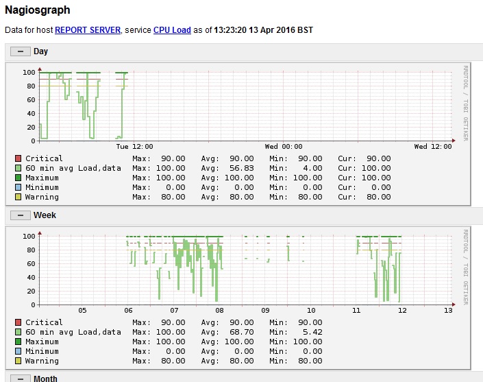Open the CPU Load service link
Viewport: 483px width, 382px height.
click(x=171, y=31)
